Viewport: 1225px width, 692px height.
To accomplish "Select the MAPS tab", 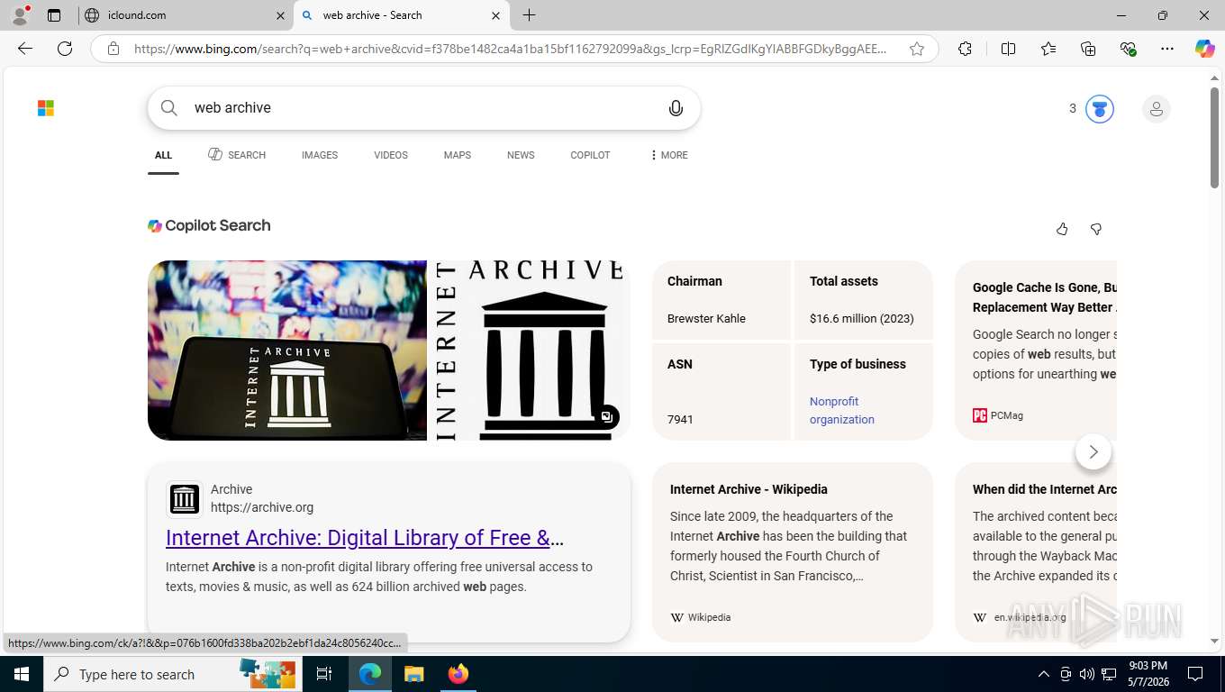I will click(x=458, y=155).
